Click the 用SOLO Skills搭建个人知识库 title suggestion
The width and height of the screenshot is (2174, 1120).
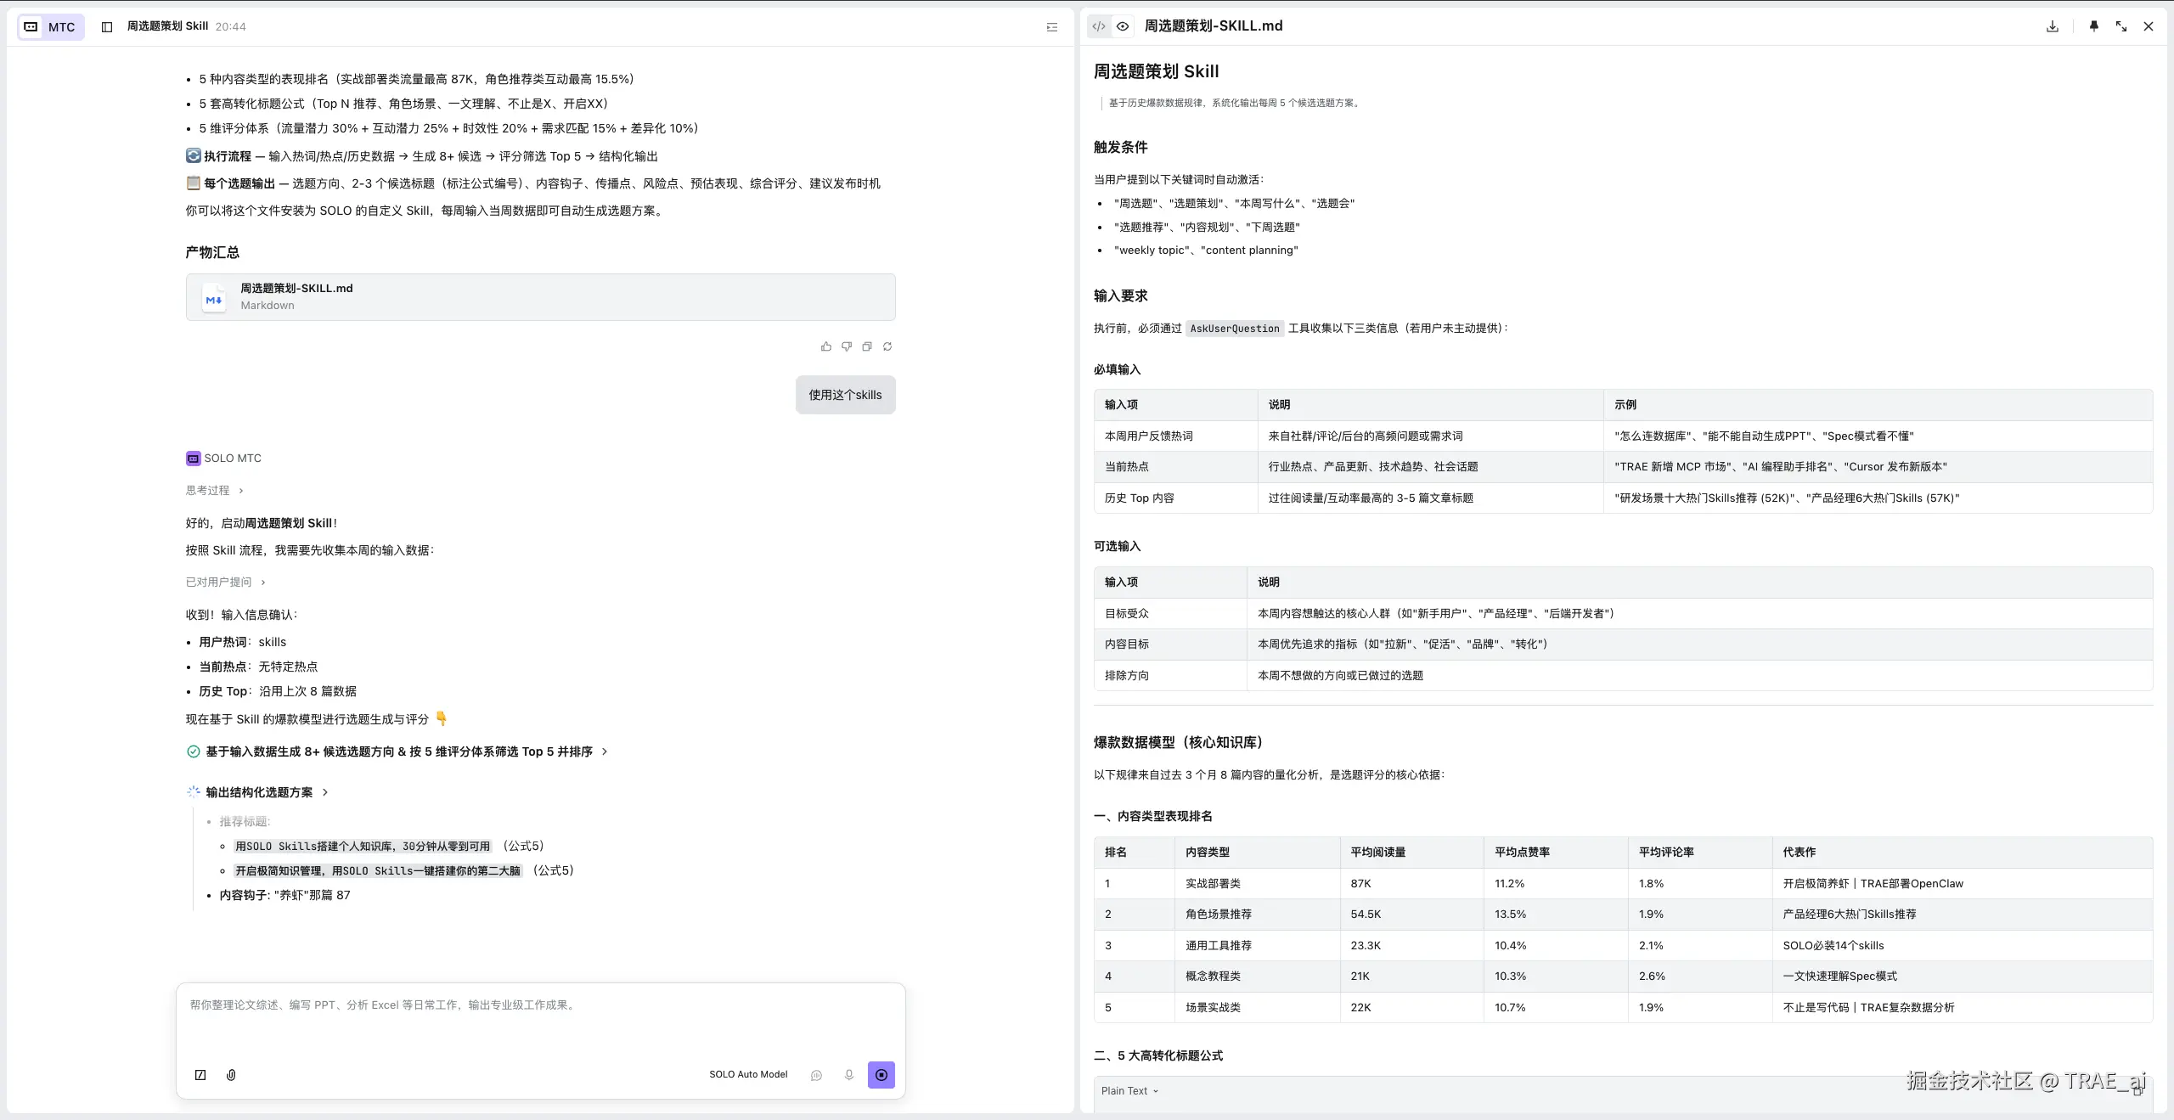(x=363, y=847)
